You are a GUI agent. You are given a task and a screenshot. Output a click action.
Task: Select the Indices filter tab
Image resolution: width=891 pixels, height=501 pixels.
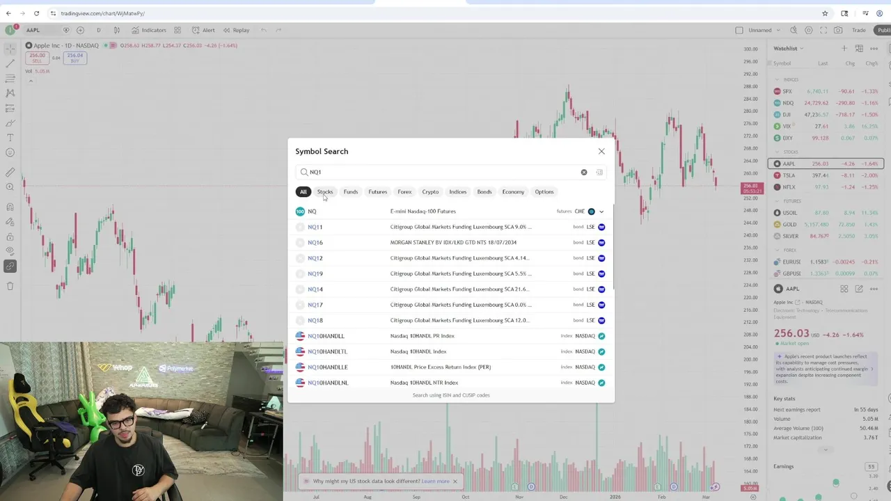[x=458, y=192]
